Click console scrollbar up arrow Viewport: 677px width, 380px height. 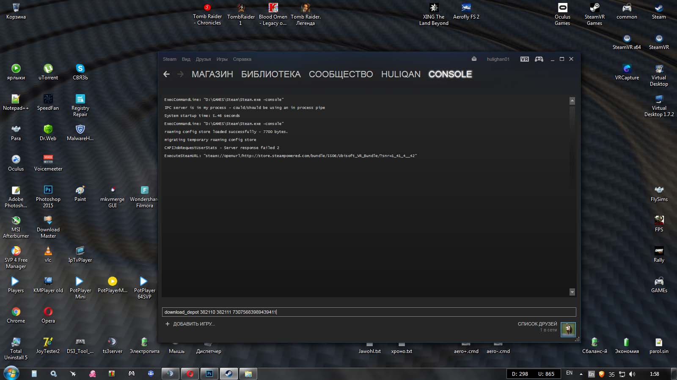click(x=572, y=101)
